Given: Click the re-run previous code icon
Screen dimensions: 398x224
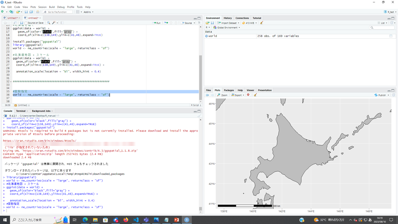Looking at the screenshot, I should click(x=166, y=23).
